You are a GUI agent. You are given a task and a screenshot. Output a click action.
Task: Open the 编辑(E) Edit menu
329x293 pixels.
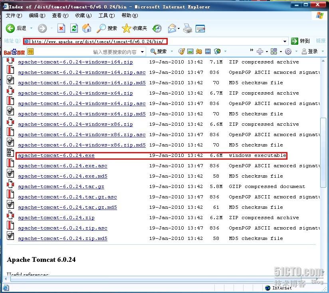click(x=37, y=16)
